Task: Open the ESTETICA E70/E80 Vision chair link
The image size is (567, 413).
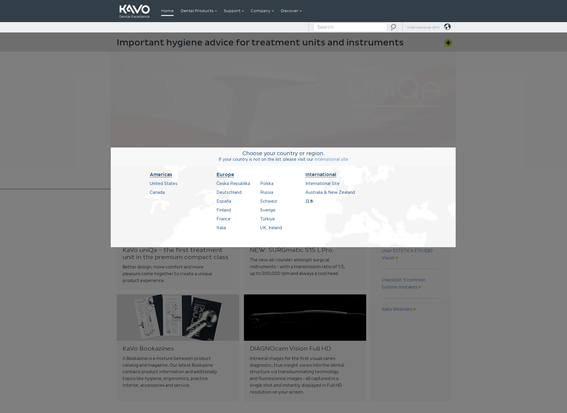Action: (x=407, y=254)
